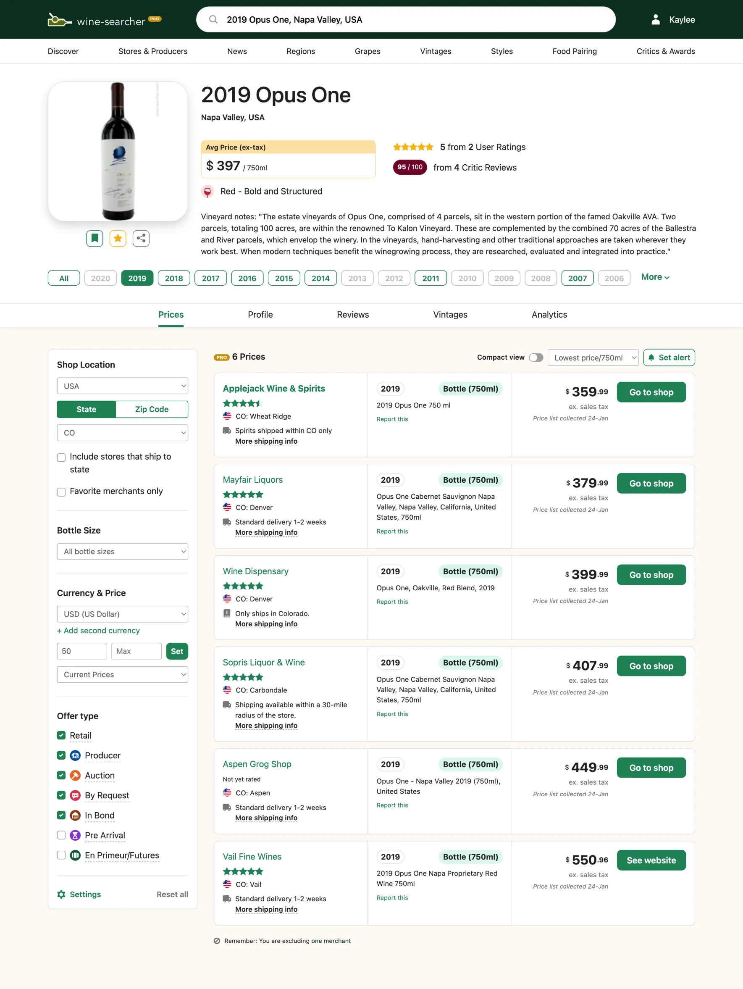Click the main search box

(x=406, y=19)
